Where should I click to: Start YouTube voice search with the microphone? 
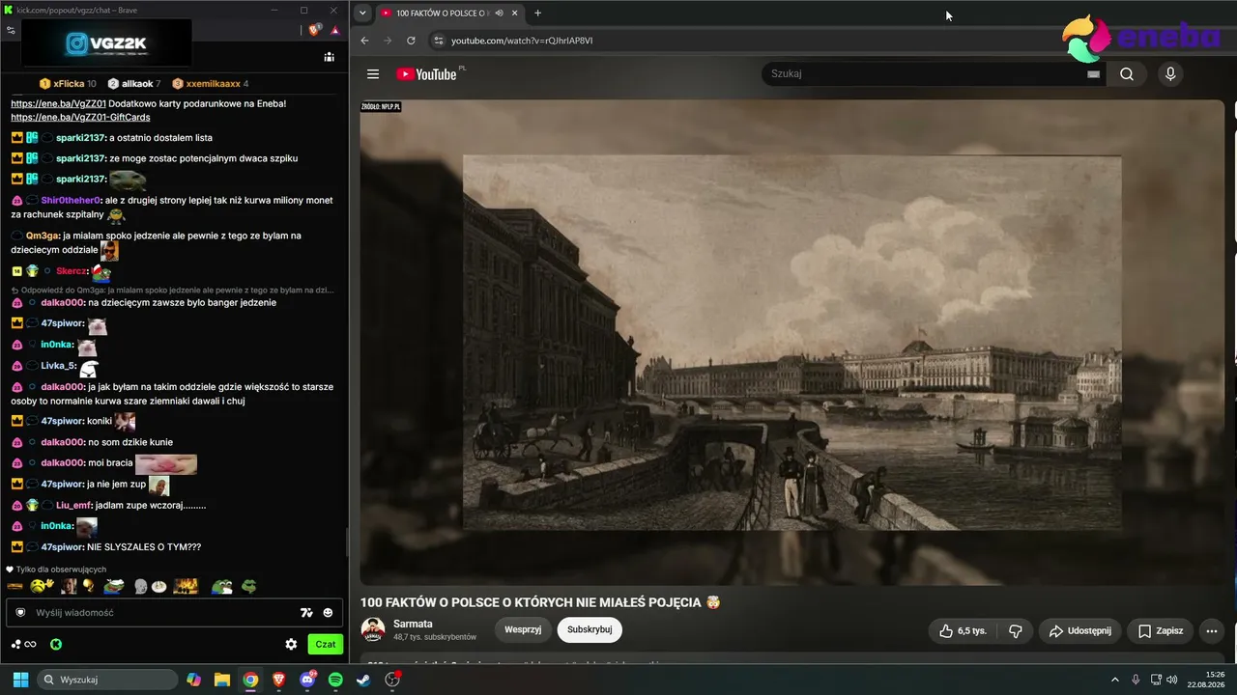point(1170,74)
